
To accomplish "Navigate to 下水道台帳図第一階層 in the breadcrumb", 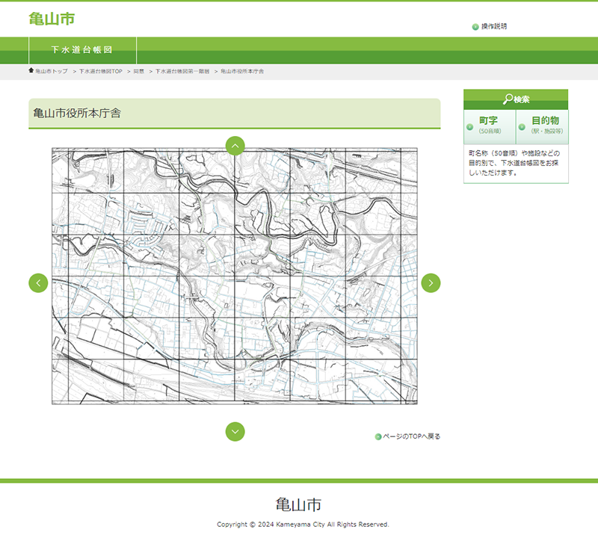I will [182, 71].
